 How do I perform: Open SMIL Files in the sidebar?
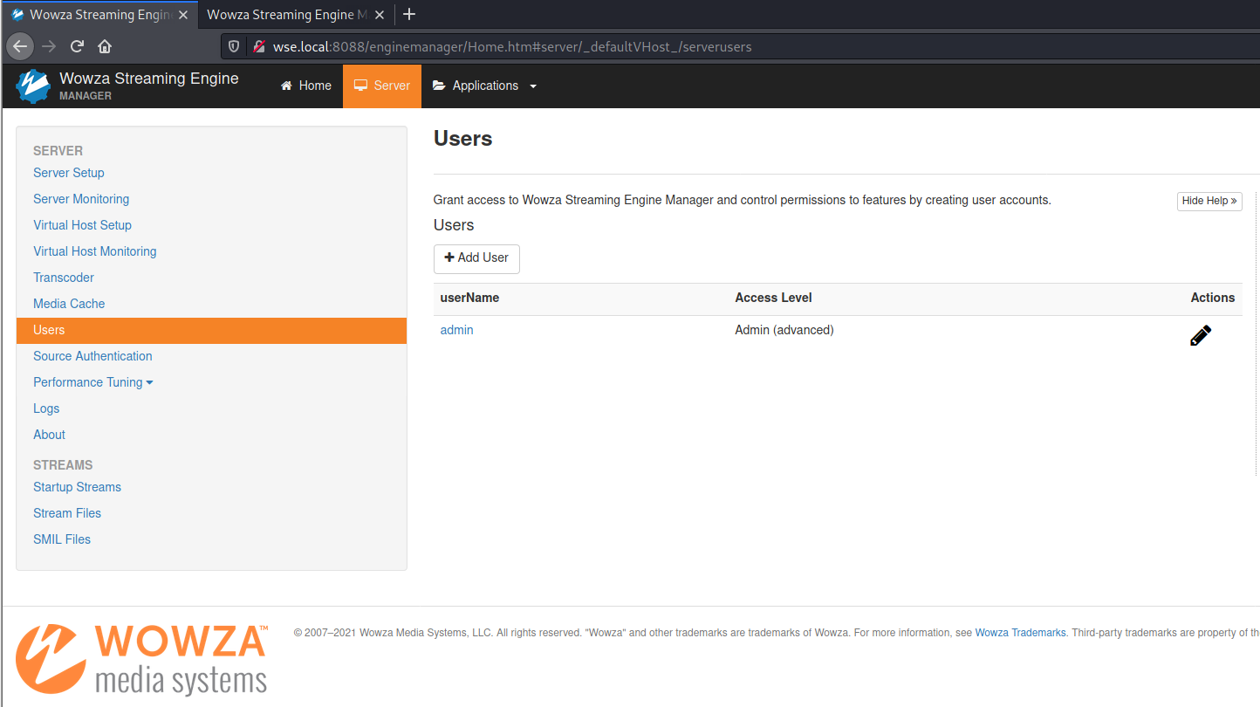pos(62,539)
